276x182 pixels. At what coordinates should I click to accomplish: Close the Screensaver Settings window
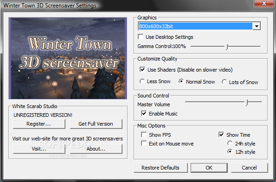pos(264,3)
